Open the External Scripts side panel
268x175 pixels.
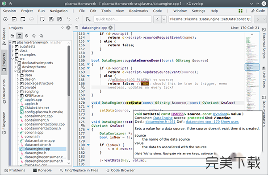[x=264, y=43]
